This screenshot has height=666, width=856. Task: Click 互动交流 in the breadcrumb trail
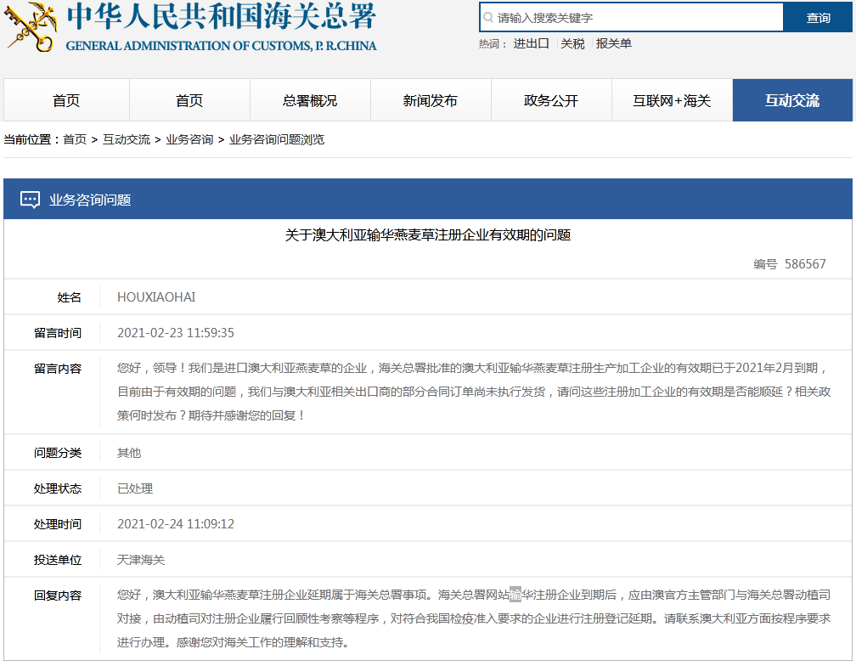tap(127, 139)
